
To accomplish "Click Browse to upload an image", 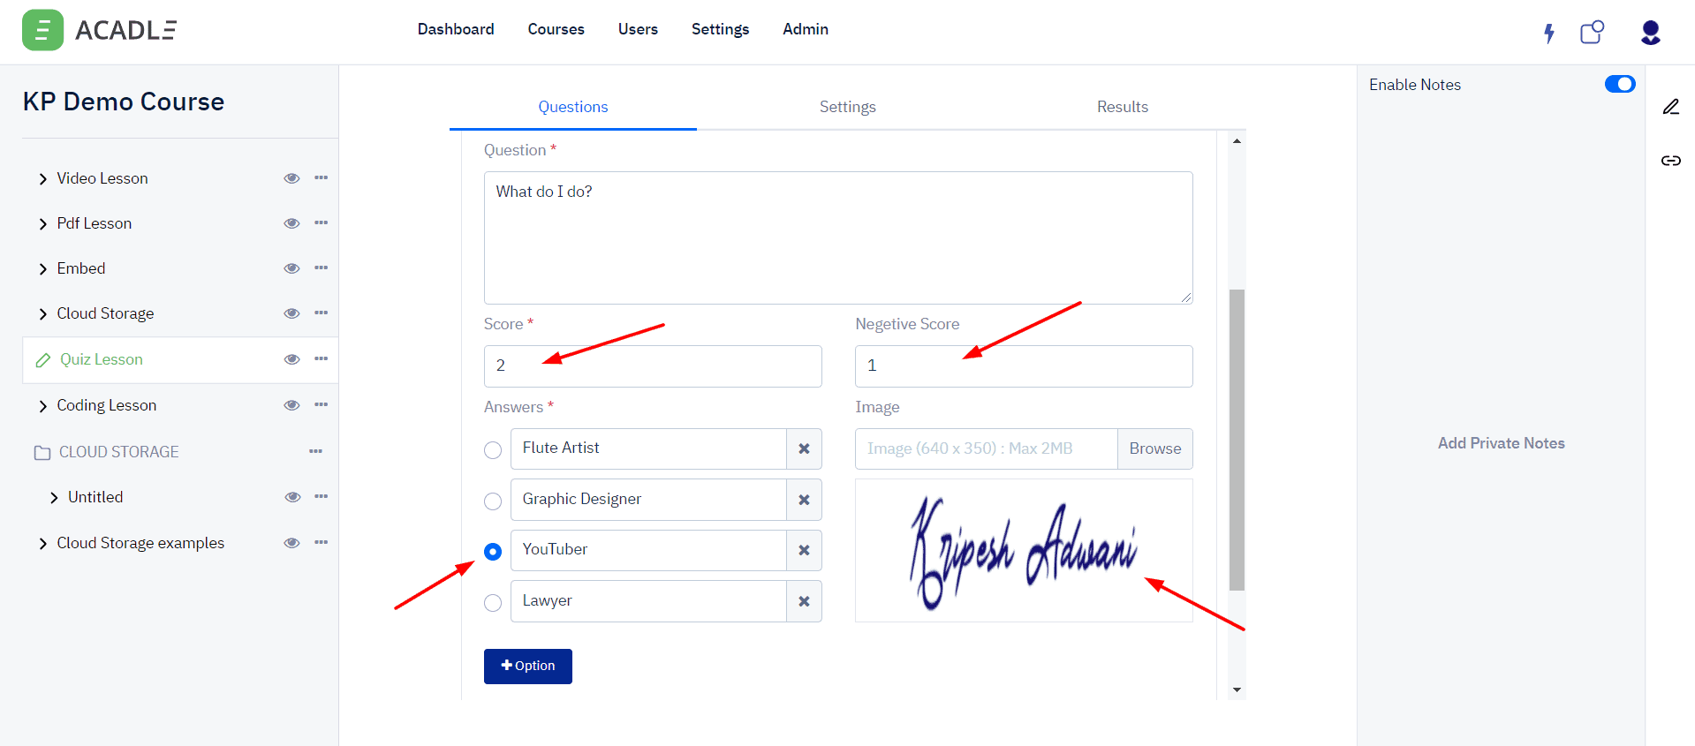I will click(x=1155, y=448).
